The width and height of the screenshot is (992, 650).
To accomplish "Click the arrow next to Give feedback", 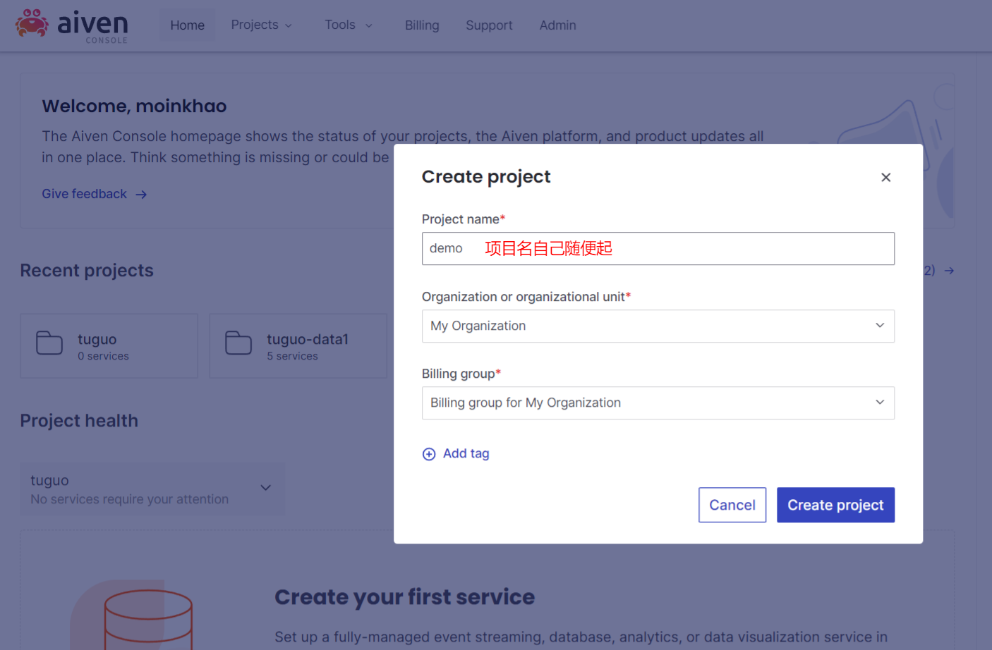I will (x=141, y=195).
